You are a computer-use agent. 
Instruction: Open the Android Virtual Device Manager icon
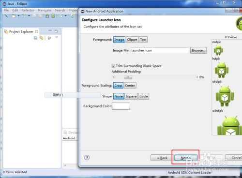53,16
